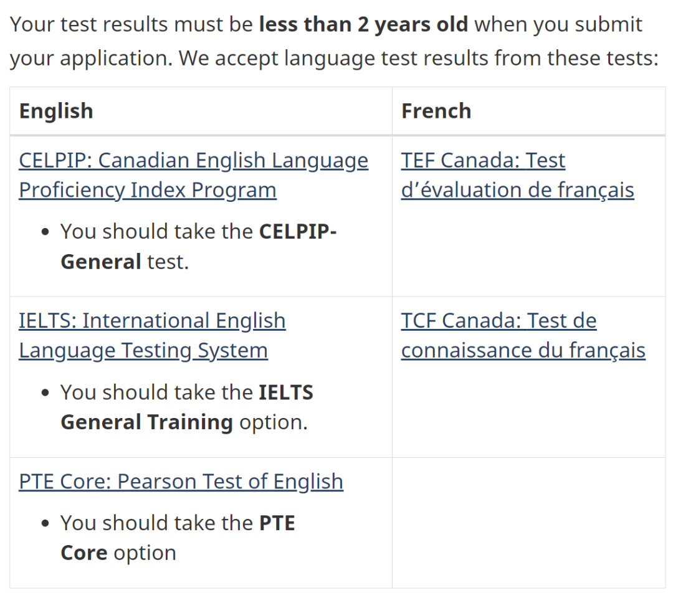This screenshot has height=608, width=673.
Task: Open the CELPIP Canadian English Language Proficiency link
Action: pos(193,161)
